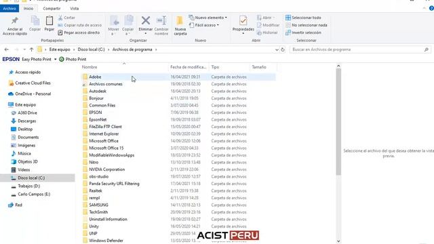Open Fácil acceso dropdown
434x244 pixels.
tap(204, 25)
